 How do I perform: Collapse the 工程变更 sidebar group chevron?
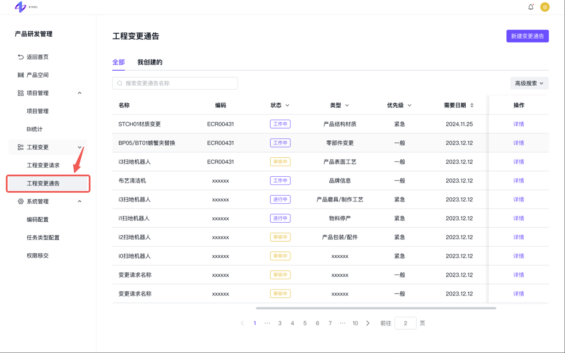[79, 147]
